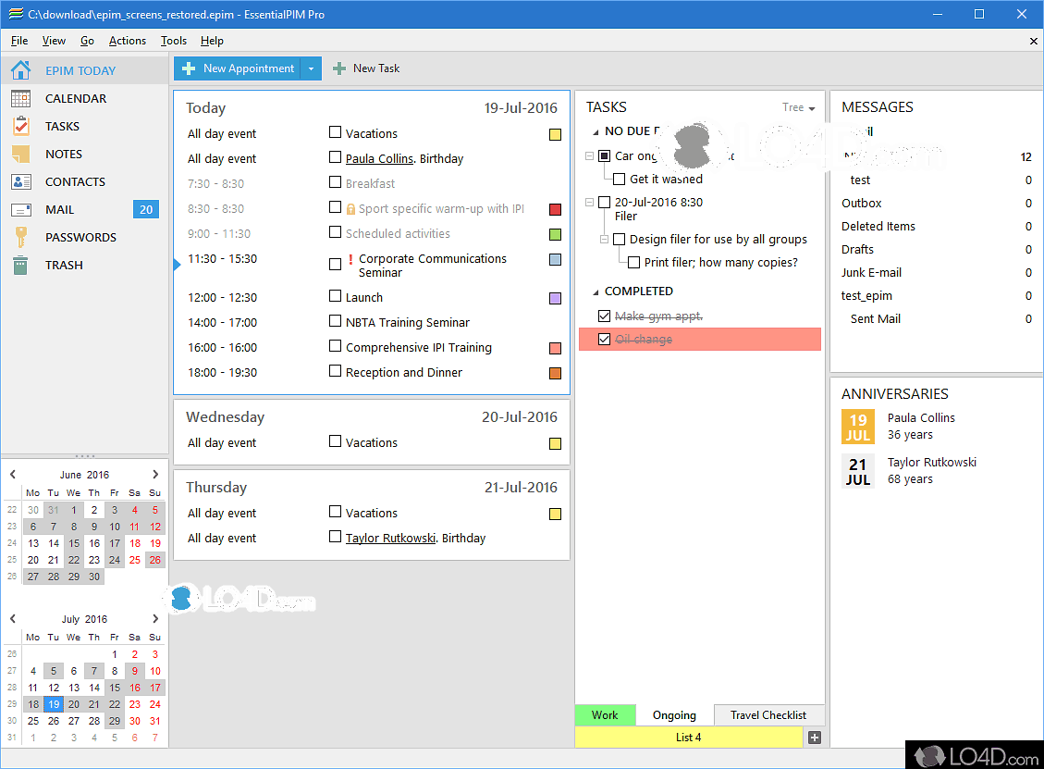Click the New Task button
Screen dimensions: 1044x769
[366, 68]
